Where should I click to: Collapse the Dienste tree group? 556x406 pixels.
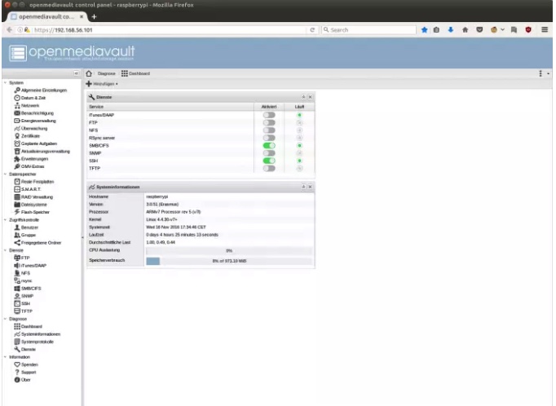tap(6, 250)
